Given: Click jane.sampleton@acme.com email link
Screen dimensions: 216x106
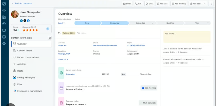Looking at the screenshot, I should (x=105, y=46).
